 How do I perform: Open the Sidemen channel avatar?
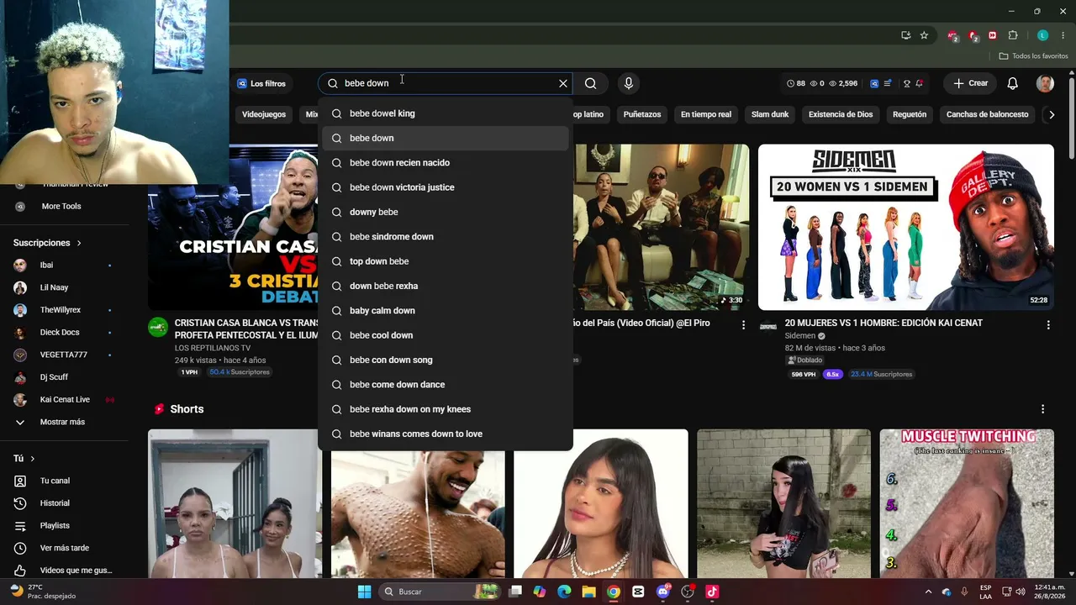(x=768, y=326)
